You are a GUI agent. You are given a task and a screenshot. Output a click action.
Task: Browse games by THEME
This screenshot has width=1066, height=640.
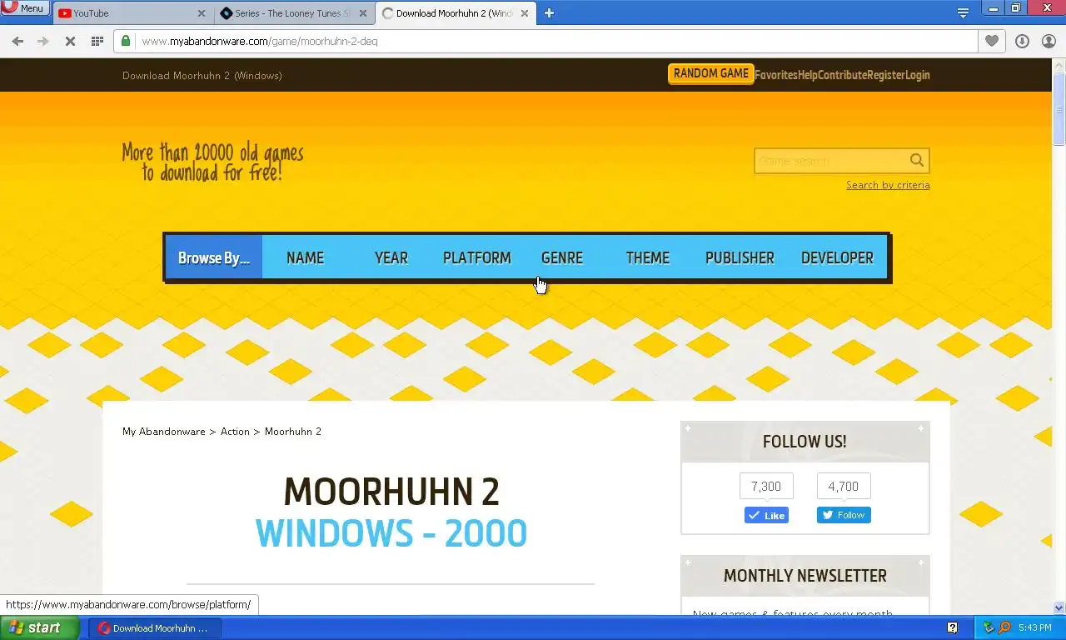pos(648,258)
